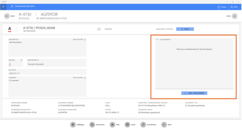Viewport: 242px width, 132px height.
Task: Open the Plan view icon
Action: (112, 125)
